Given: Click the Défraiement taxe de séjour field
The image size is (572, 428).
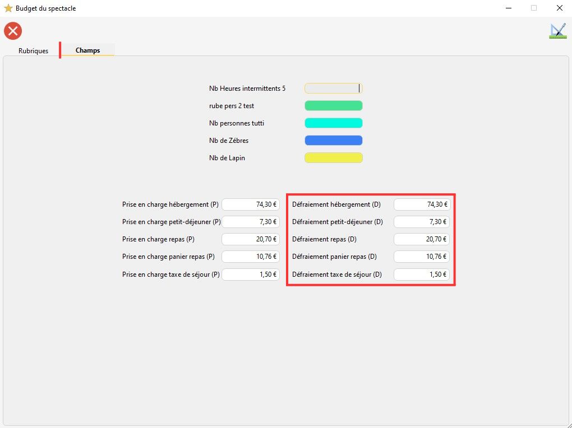Looking at the screenshot, I should 422,275.
